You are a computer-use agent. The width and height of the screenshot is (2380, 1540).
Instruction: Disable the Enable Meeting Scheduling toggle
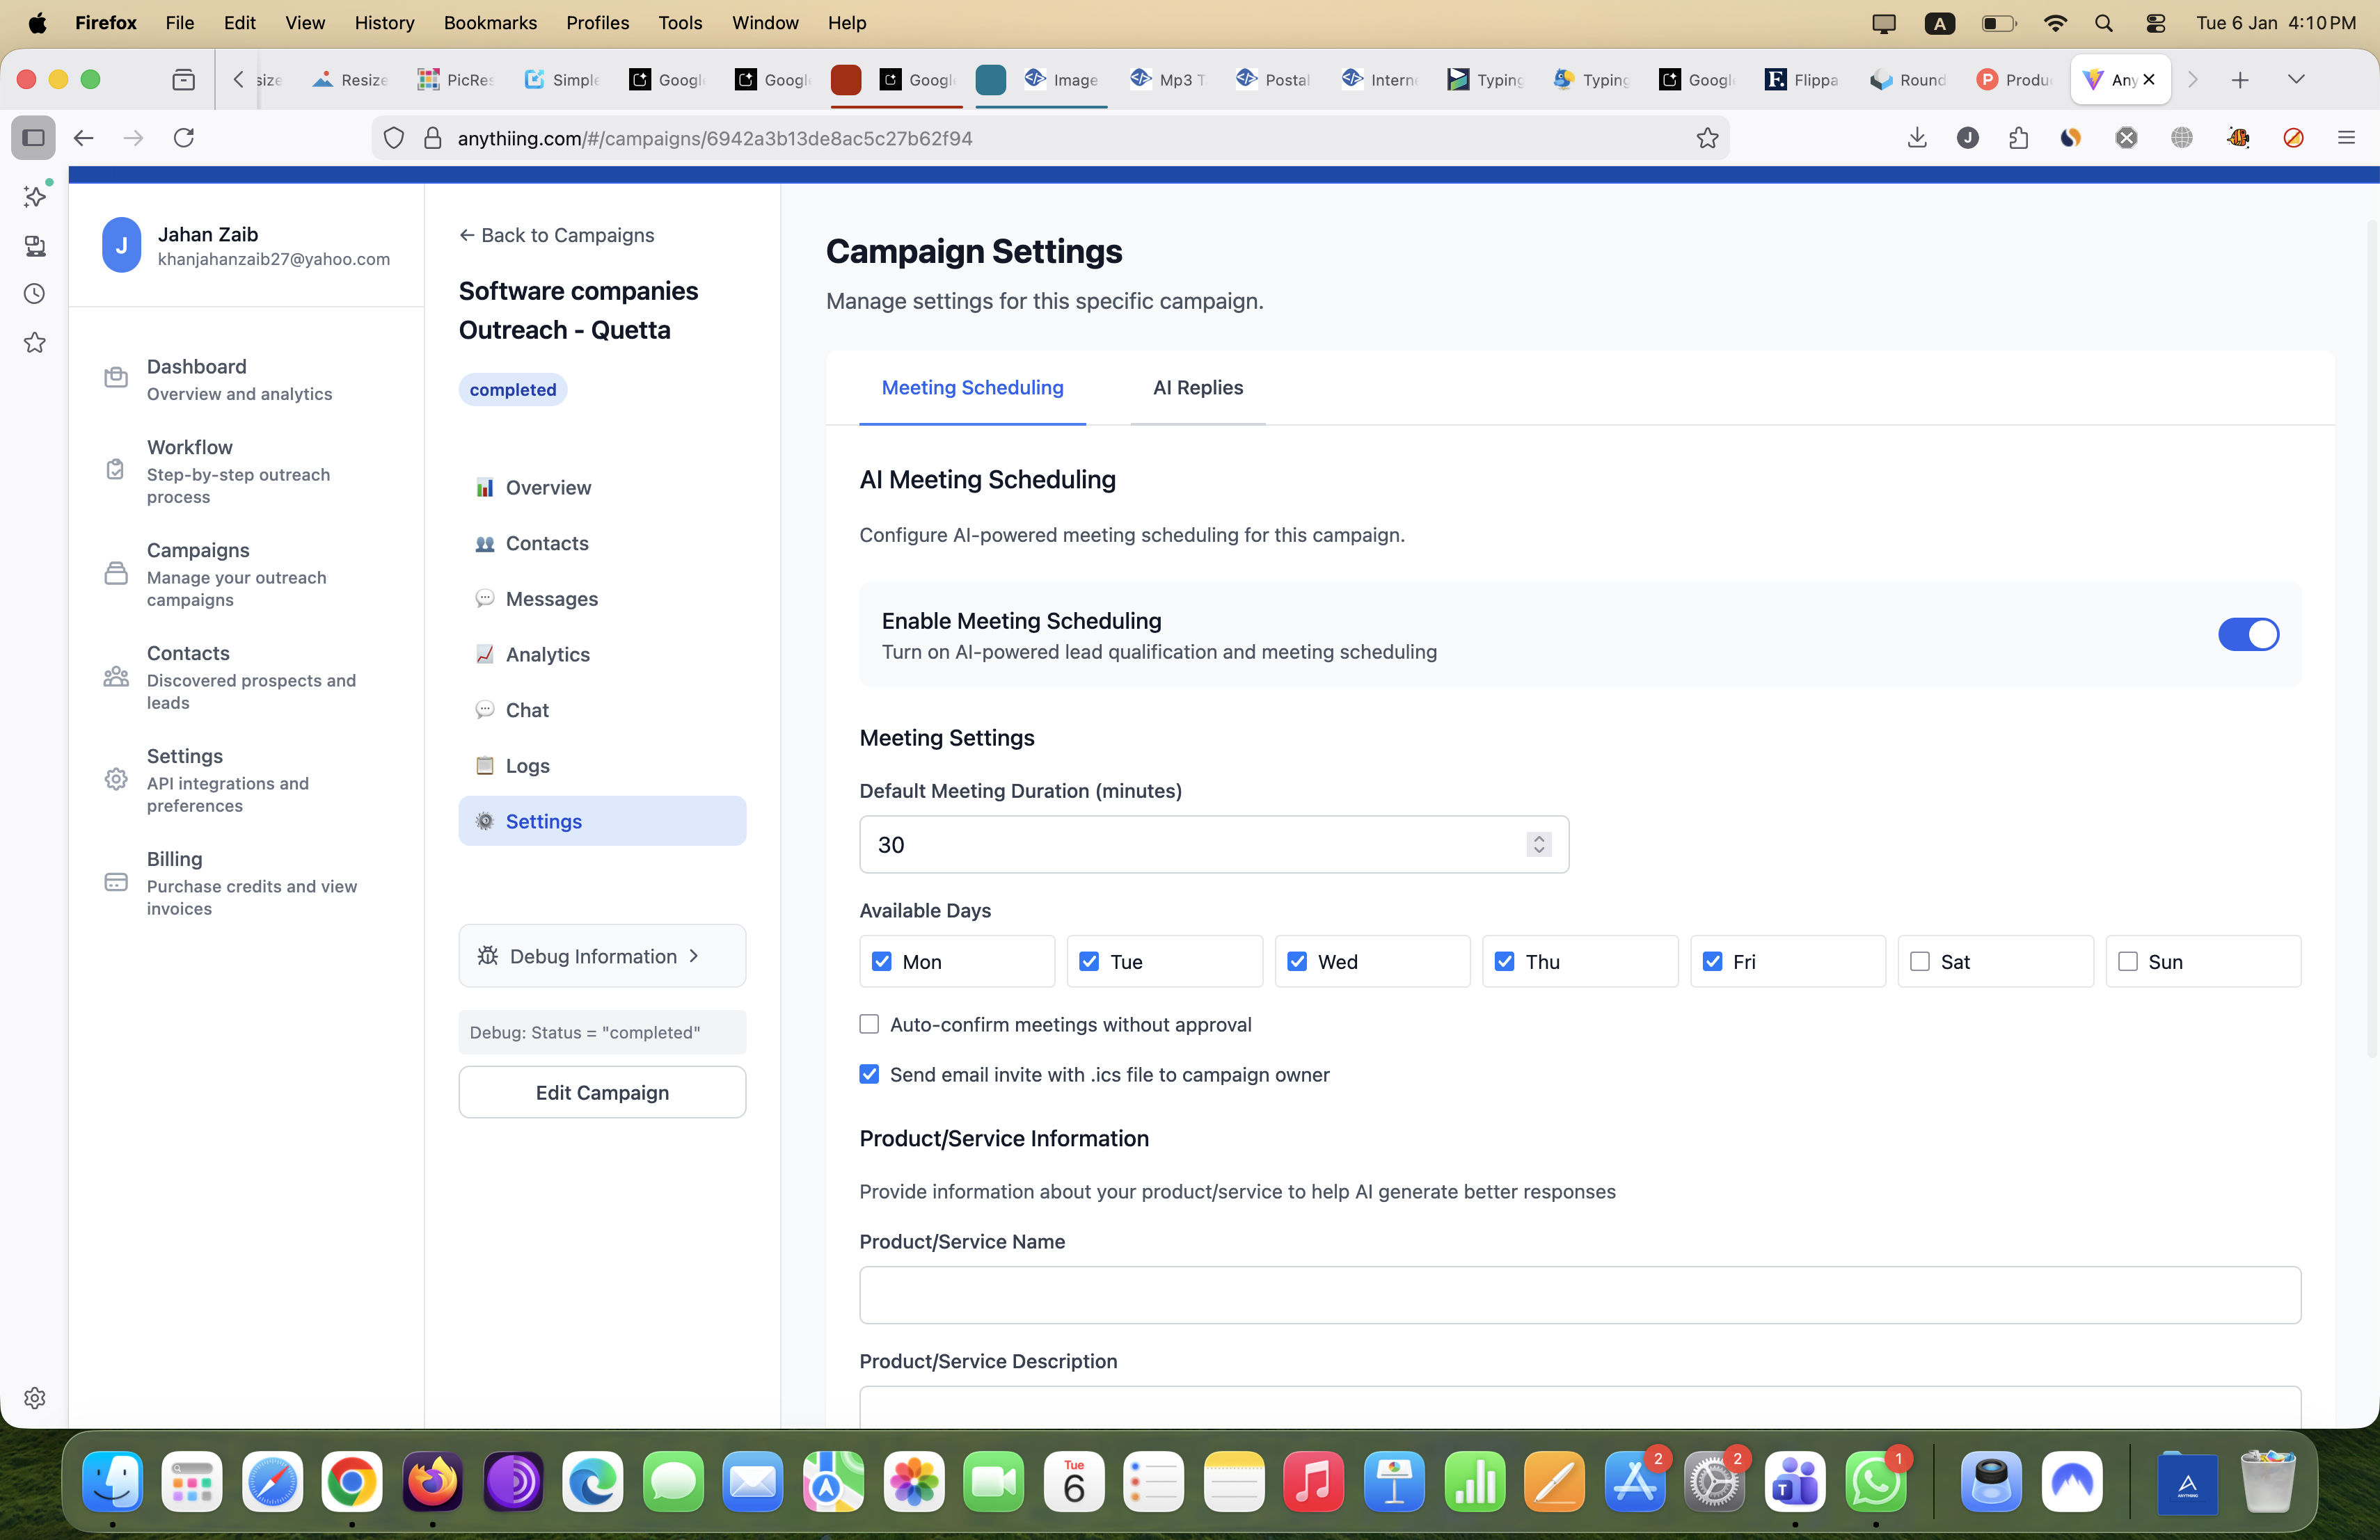pos(2249,634)
